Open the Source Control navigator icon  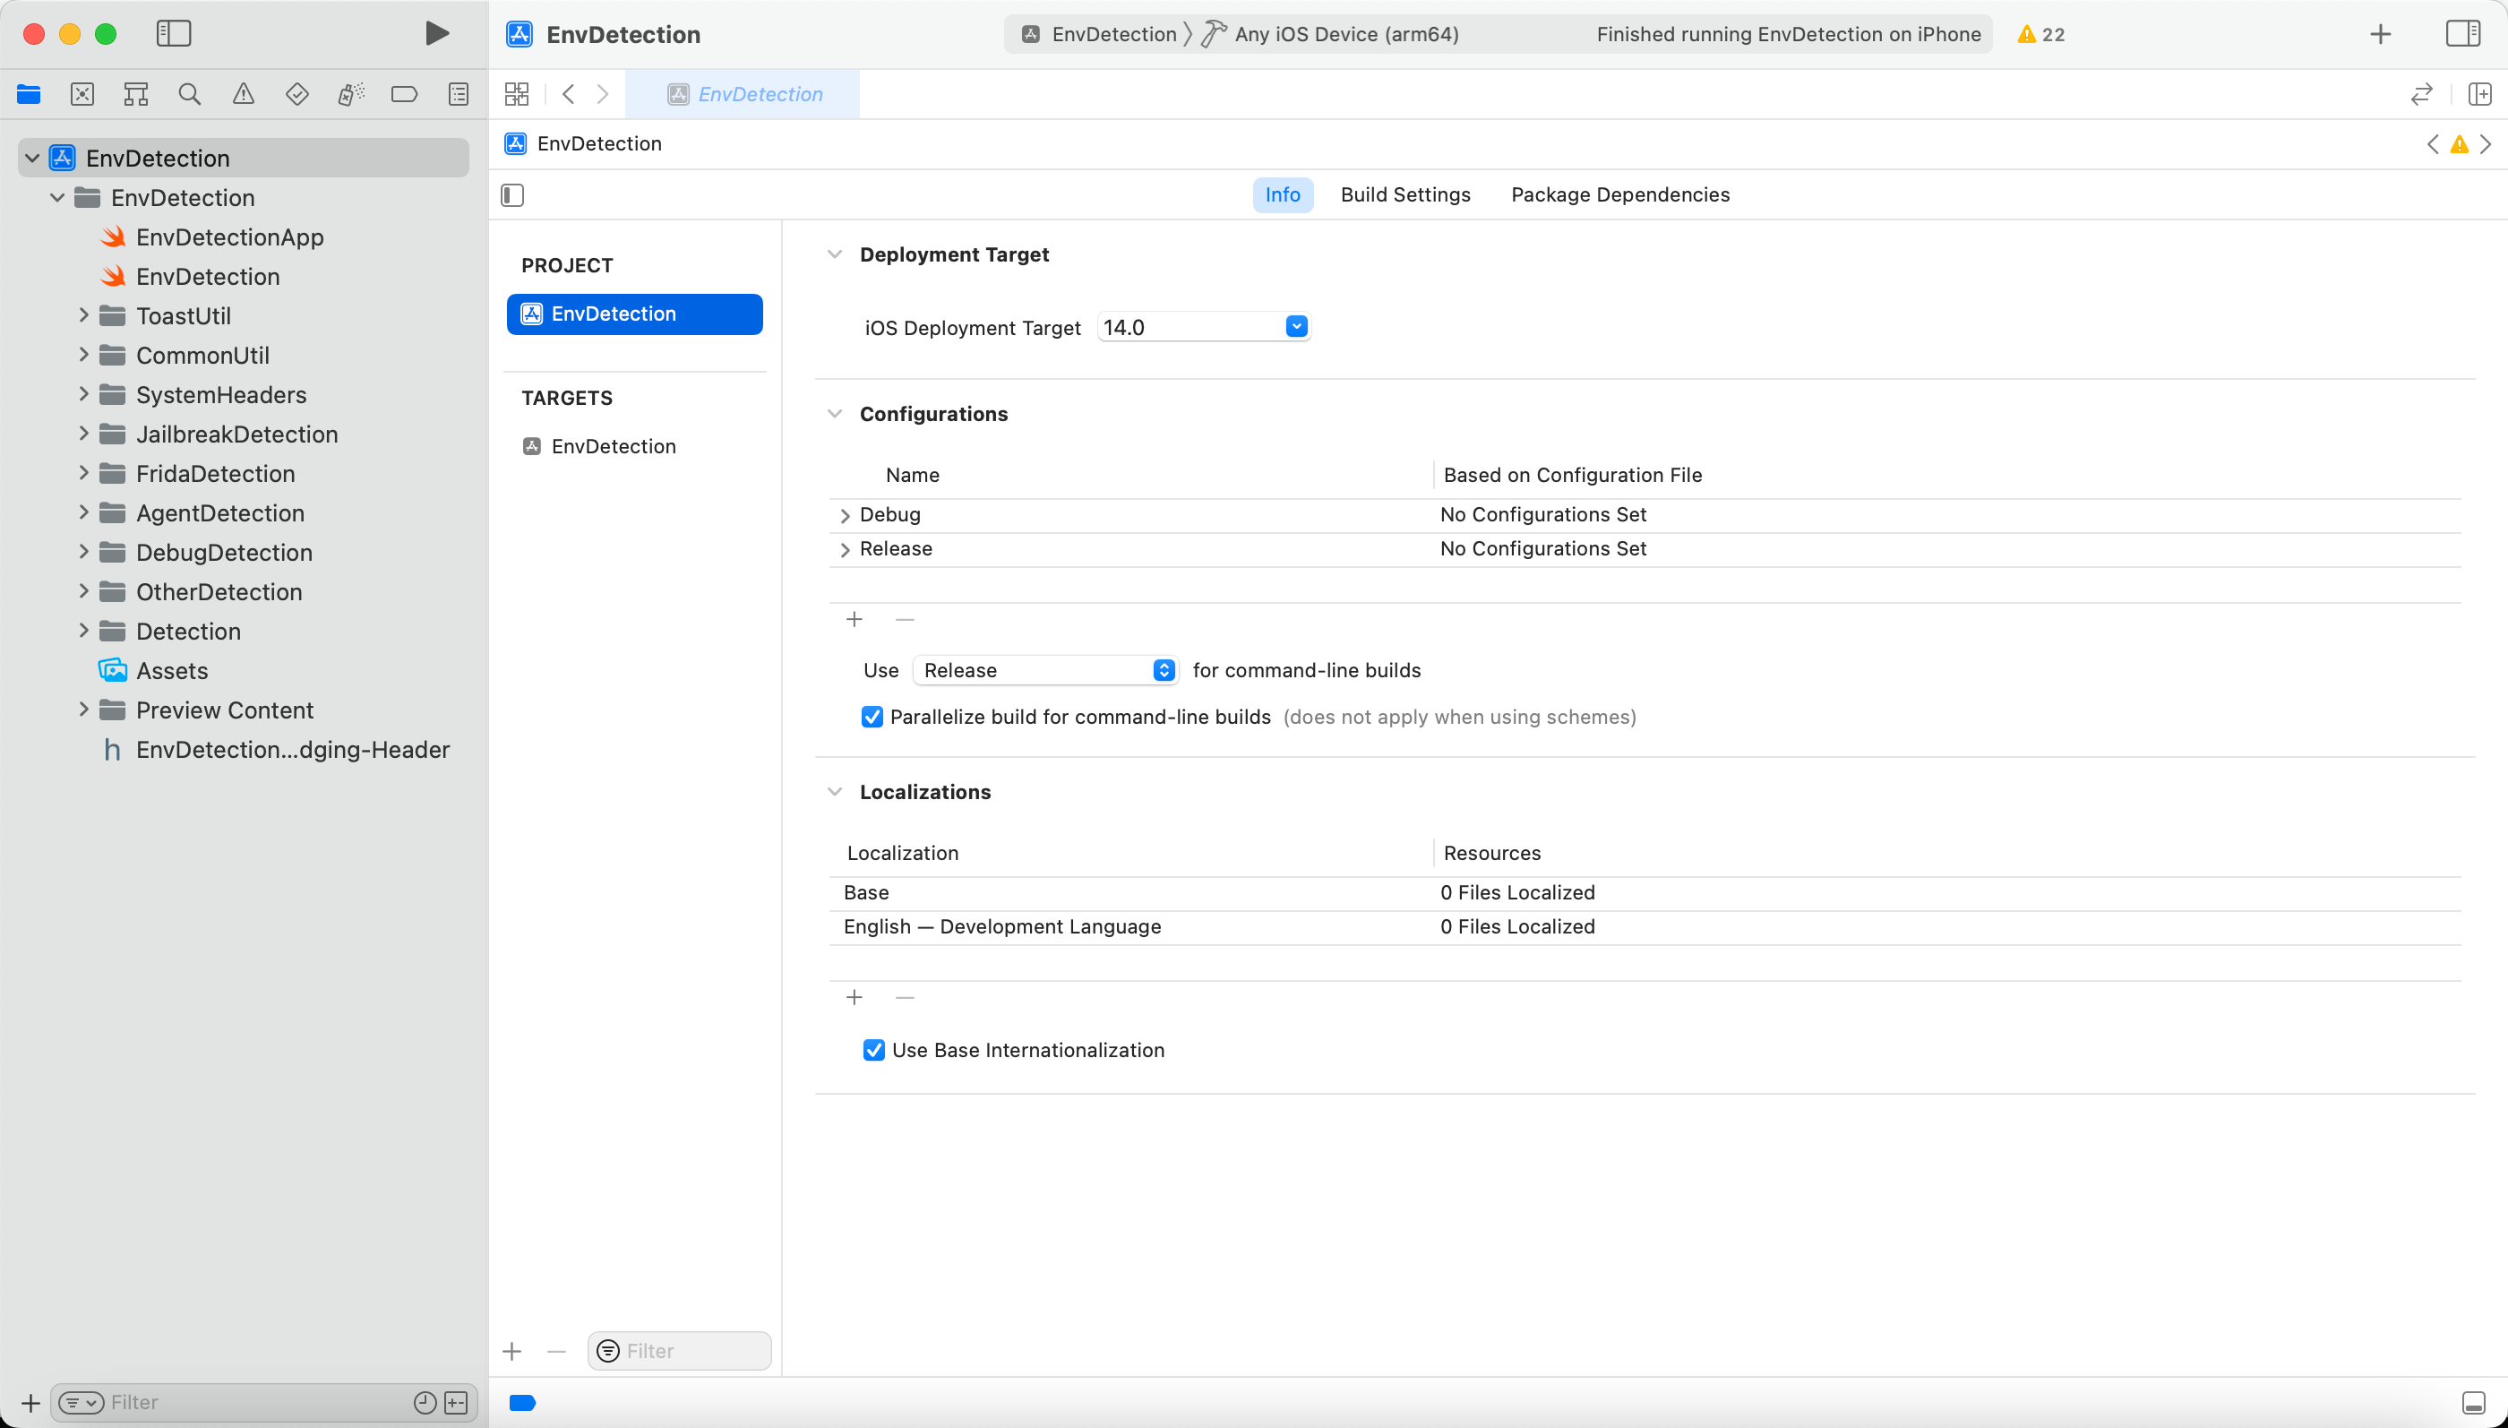(x=82, y=94)
